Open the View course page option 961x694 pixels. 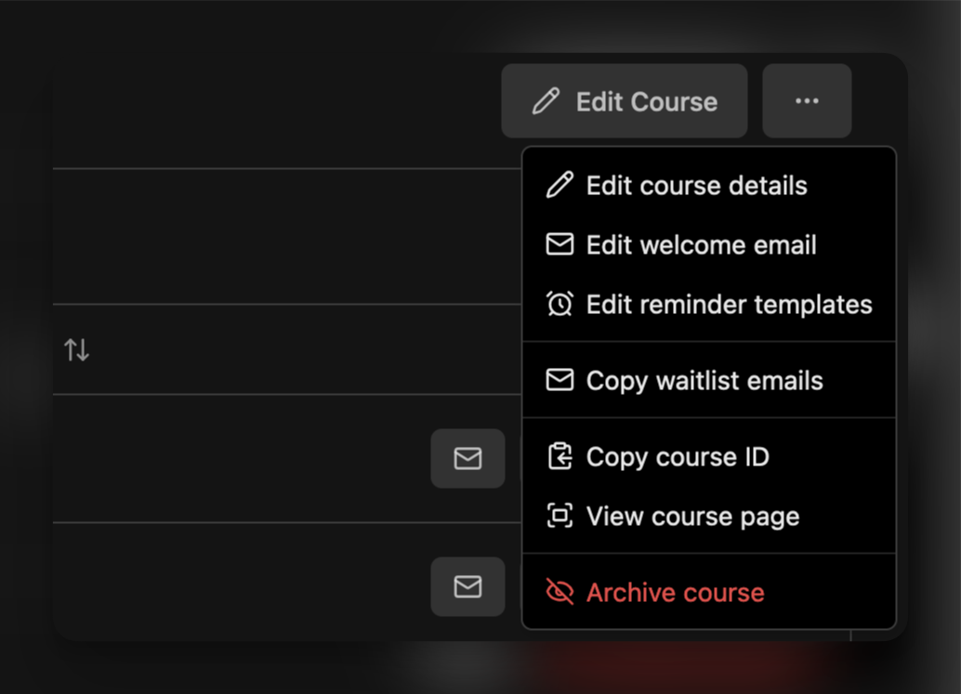click(x=691, y=516)
